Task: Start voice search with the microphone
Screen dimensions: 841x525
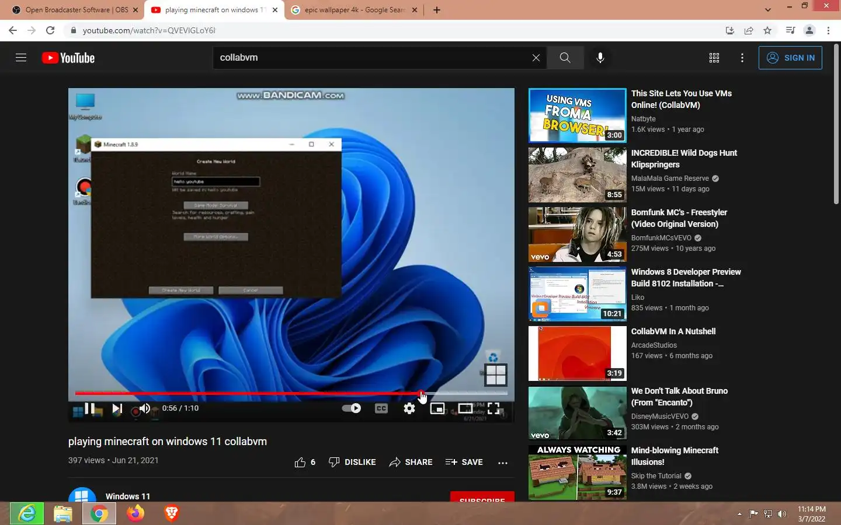Action: click(x=600, y=58)
